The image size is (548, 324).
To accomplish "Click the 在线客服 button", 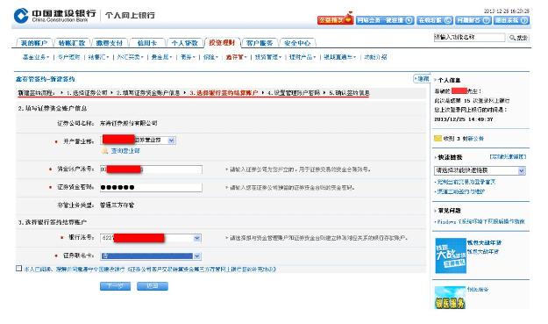I will point(434,20).
